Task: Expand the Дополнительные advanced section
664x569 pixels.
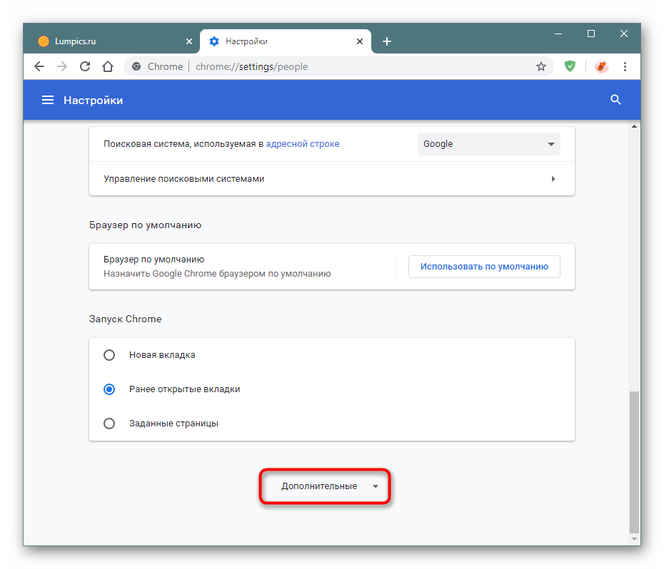Action: [326, 486]
